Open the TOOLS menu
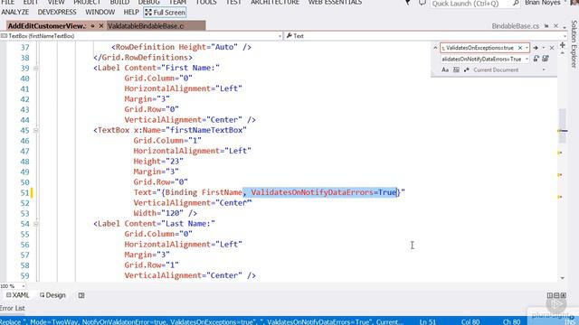Screen dimensions: 579x325 click(x=206, y=2)
